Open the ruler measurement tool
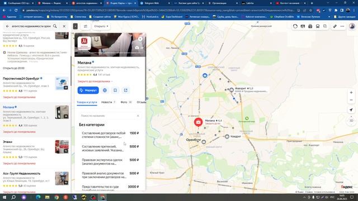Image resolution: width=358 pixels, height=201 pixels. 335,26
